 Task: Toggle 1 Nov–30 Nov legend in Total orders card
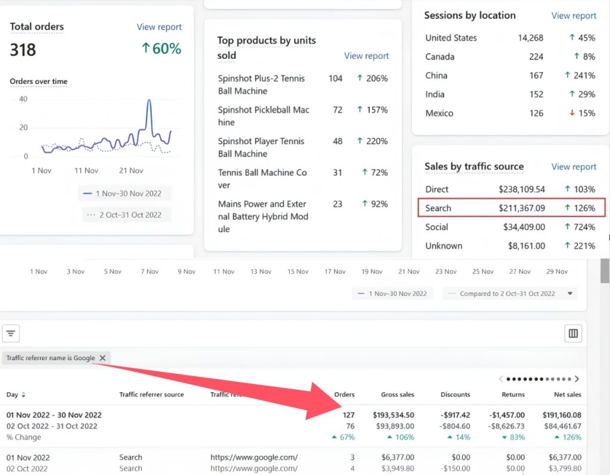pos(123,193)
